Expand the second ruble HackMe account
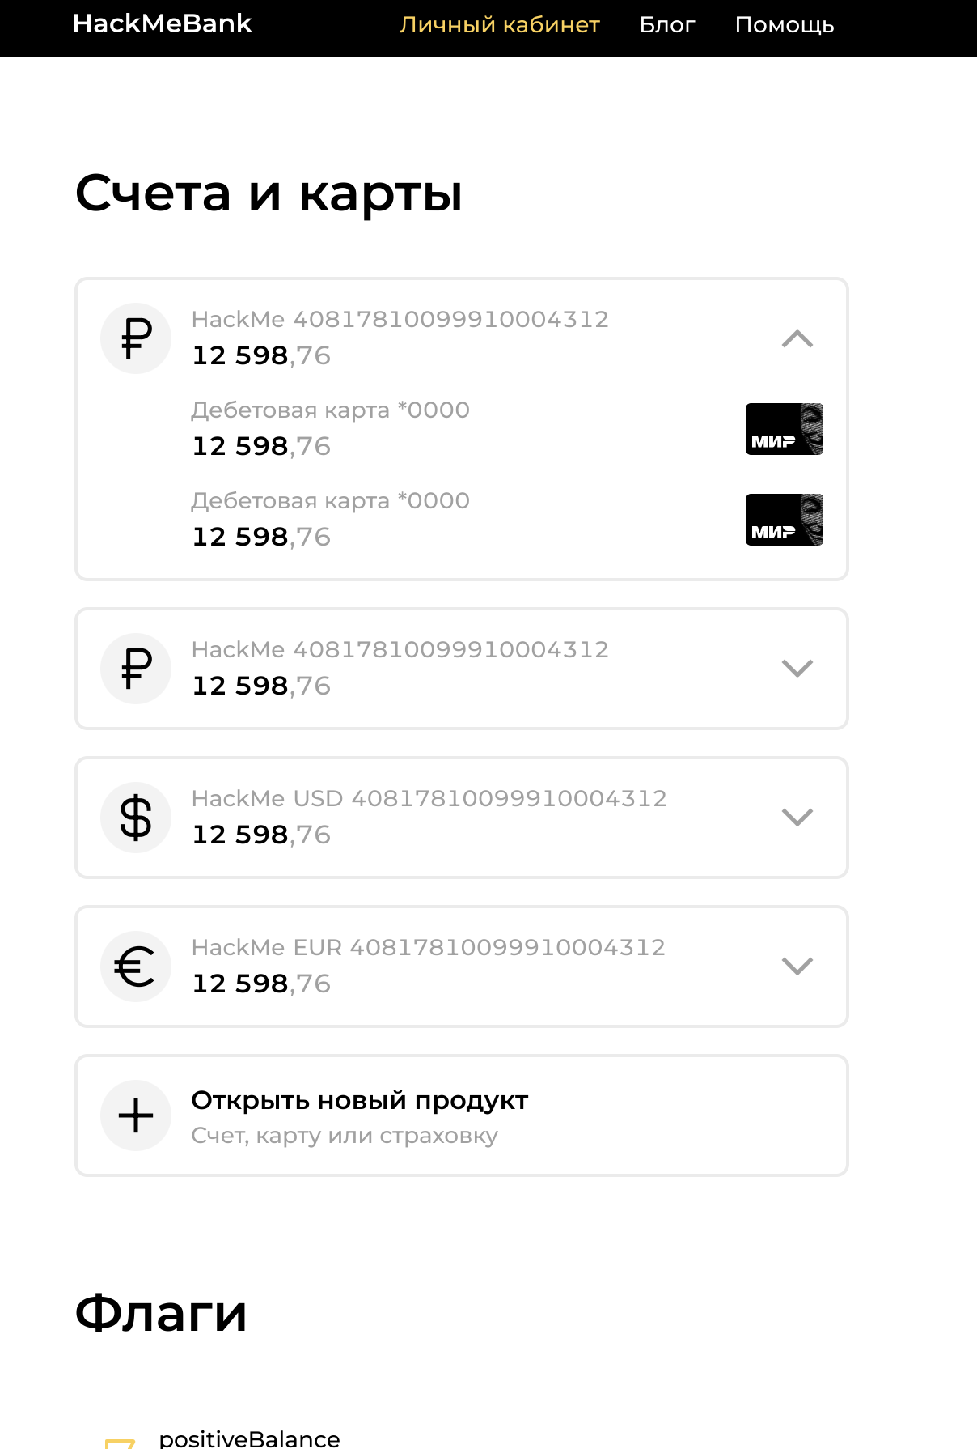The width and height of the screenshot is (977, 1449). [797, 669]
